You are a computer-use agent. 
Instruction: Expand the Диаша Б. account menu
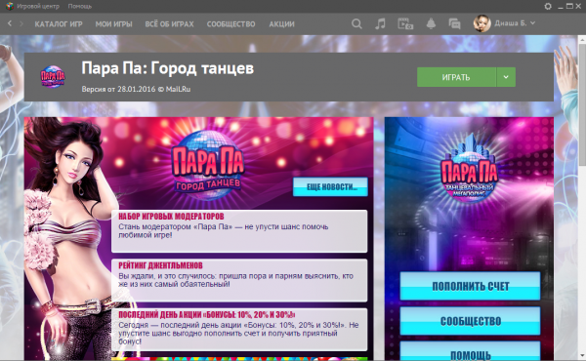pos(515,23)
